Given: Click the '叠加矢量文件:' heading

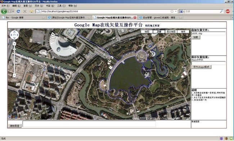Looking at the screenshot, I should (x=200, y=30).
